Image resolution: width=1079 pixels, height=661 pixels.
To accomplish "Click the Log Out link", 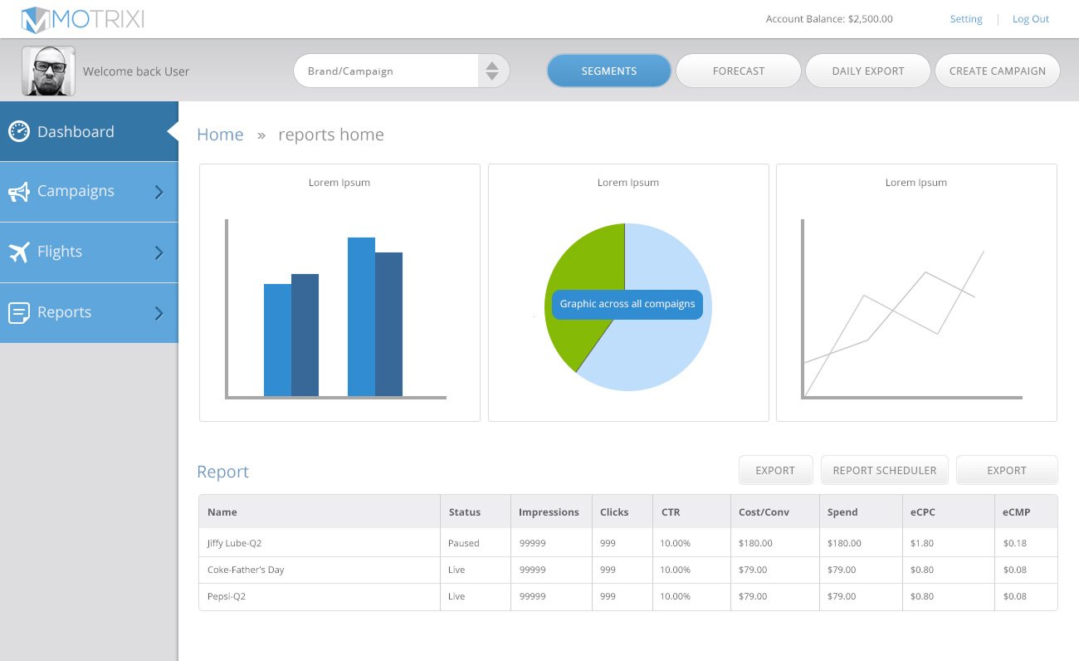I will point(1031,19).
